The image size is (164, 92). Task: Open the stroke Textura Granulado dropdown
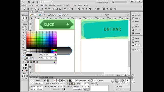click(x=78, y=87)
